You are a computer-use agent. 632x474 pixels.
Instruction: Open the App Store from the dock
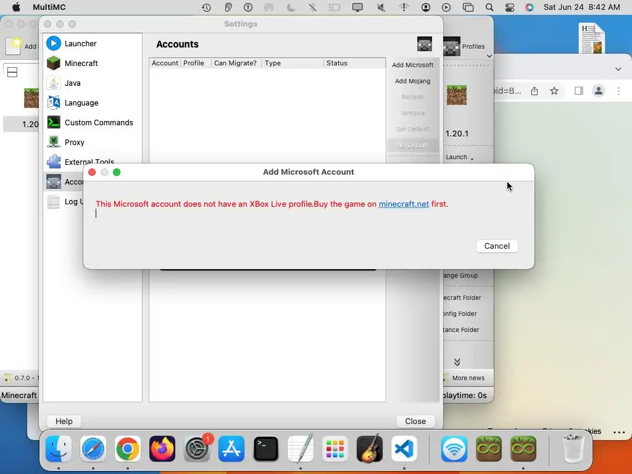[231, 449]
